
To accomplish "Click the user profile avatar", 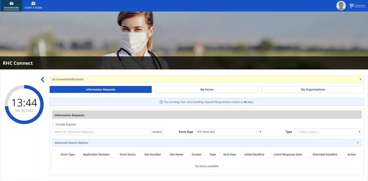I will pyautogui.click(x=341, y=6).
